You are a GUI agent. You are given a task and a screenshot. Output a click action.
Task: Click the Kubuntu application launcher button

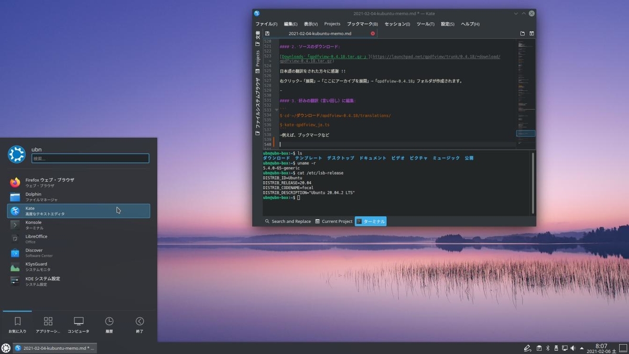[6, 348]
